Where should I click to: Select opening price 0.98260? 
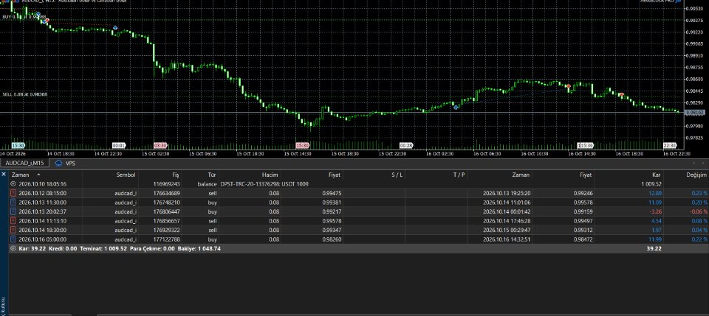[x=332, y=239]
